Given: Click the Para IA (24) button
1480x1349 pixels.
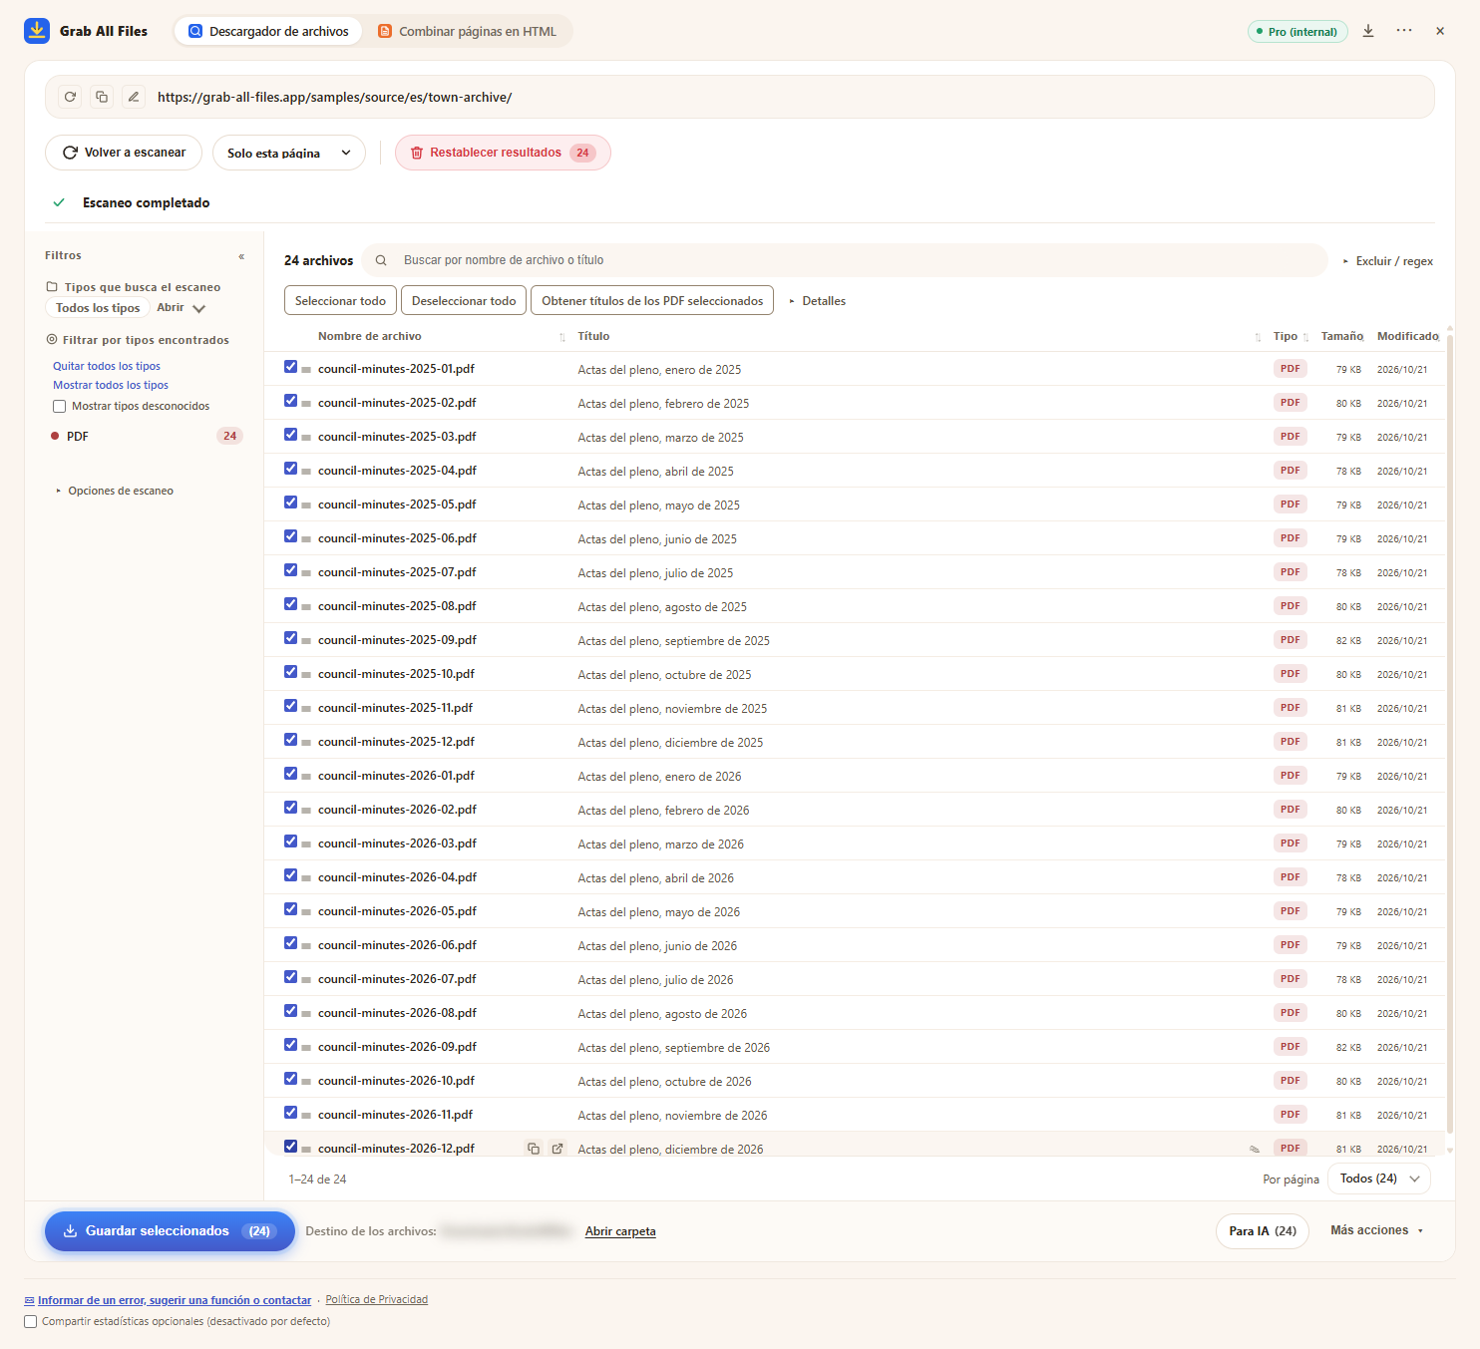Looking at the screenshot, I should (x=1263, y=1231).
